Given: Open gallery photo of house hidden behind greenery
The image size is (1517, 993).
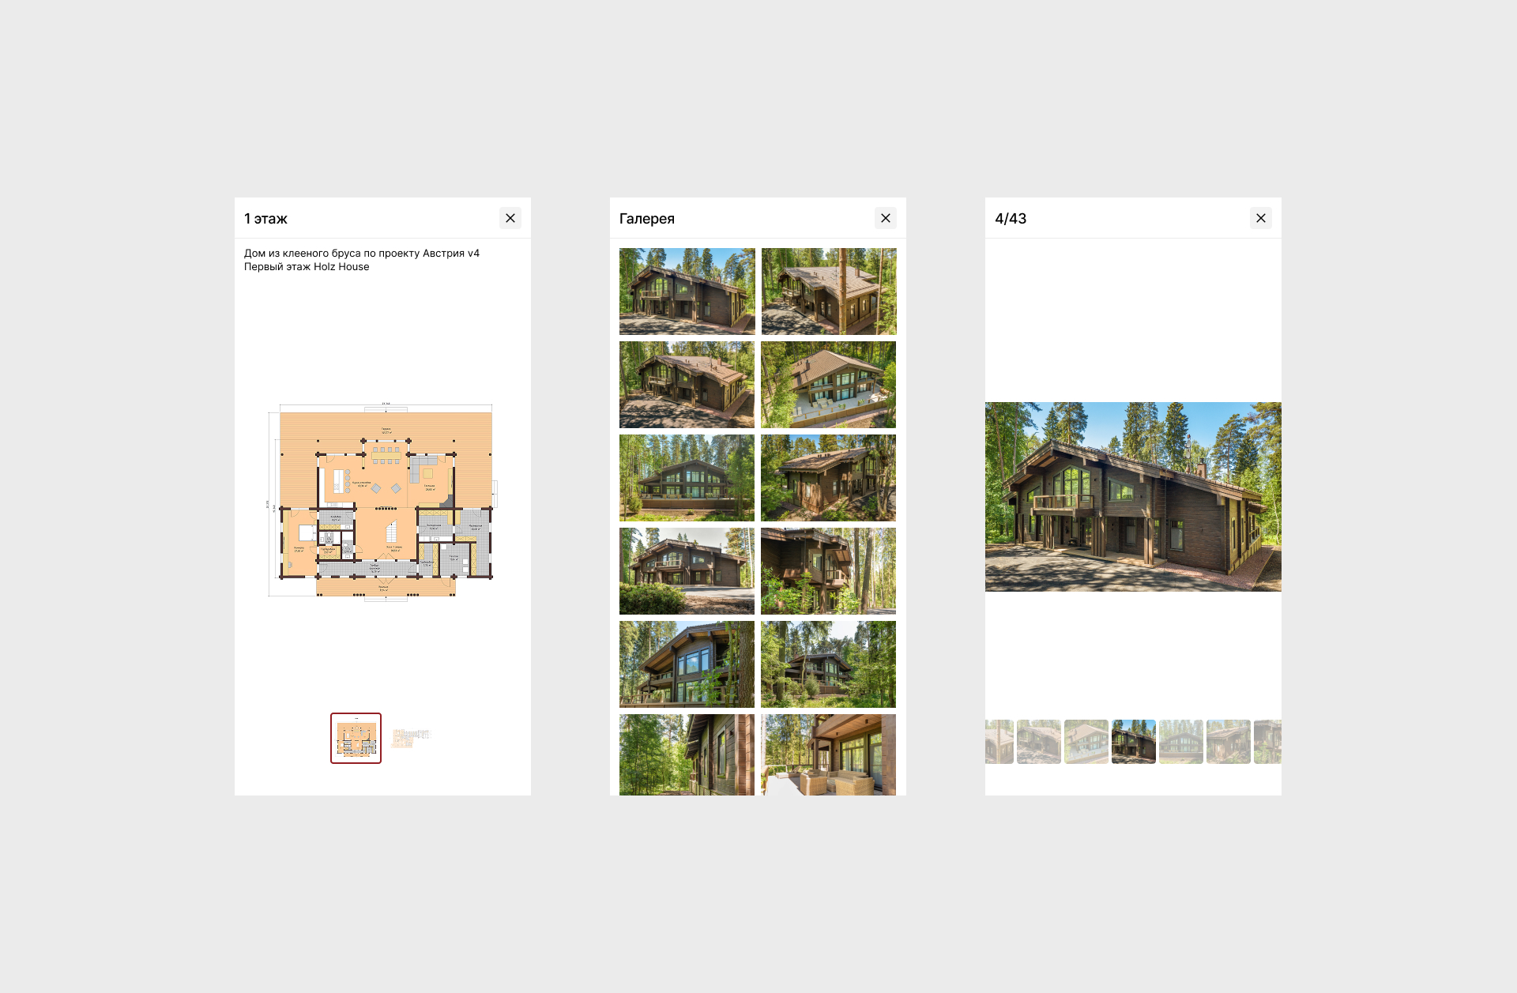Looking at the screenshot, I should (x=829, y=664).
